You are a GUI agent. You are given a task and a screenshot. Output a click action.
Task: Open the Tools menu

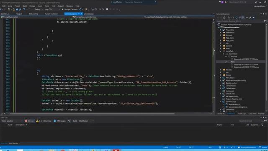pos(46,6)
